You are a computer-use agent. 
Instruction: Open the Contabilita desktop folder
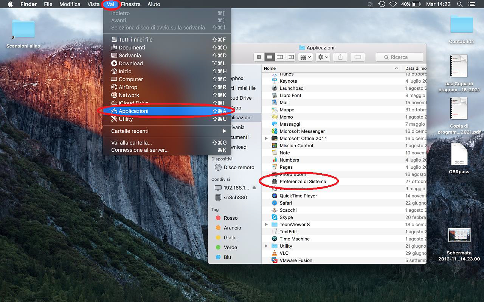pyautogui.click(x=461, y=25)
